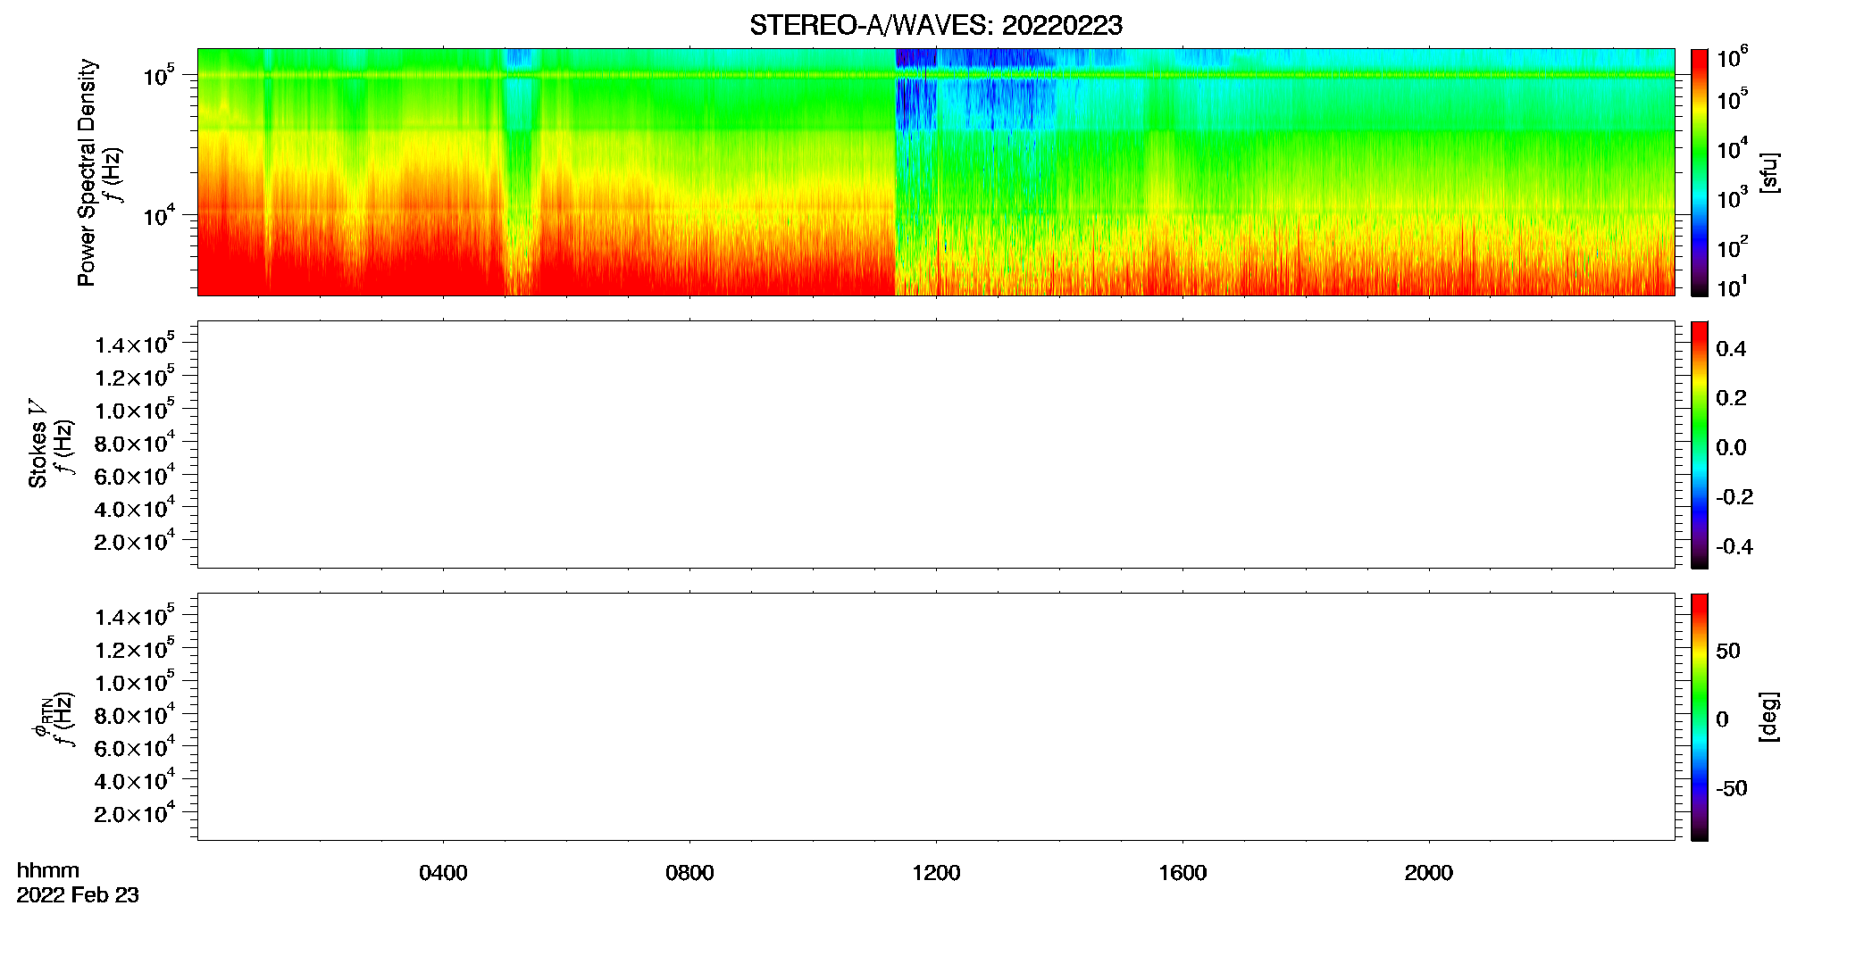1872x964 pixels.
Task: Click 2.0×10^4 tick in Stokes V panel
Action: coord(135,541)
